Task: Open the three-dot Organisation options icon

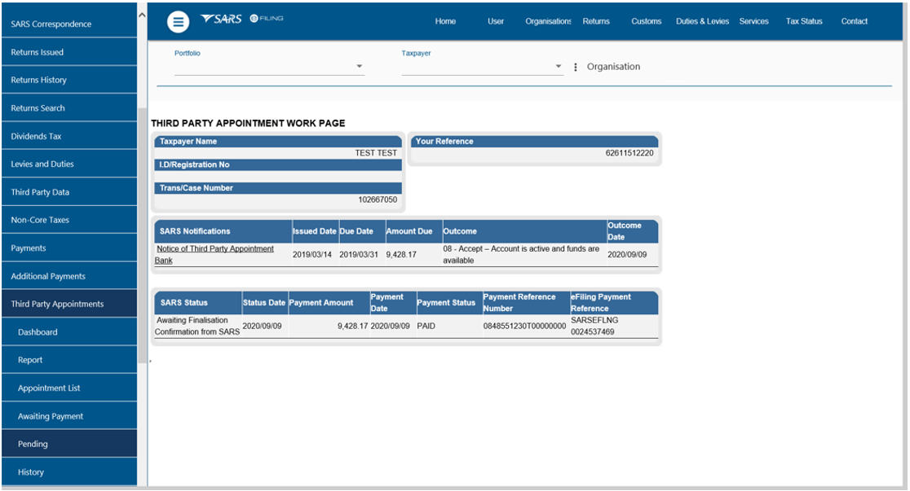Action: click(x=576, y=68)
